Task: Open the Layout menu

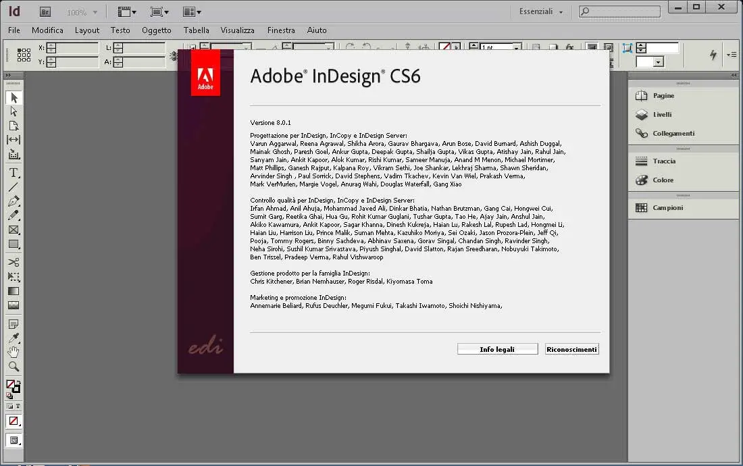Action: (87, 30)
